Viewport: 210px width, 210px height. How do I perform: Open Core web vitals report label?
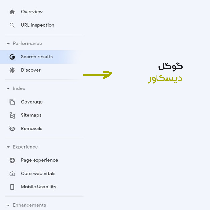pyautogui.click(x=38, y=173)
